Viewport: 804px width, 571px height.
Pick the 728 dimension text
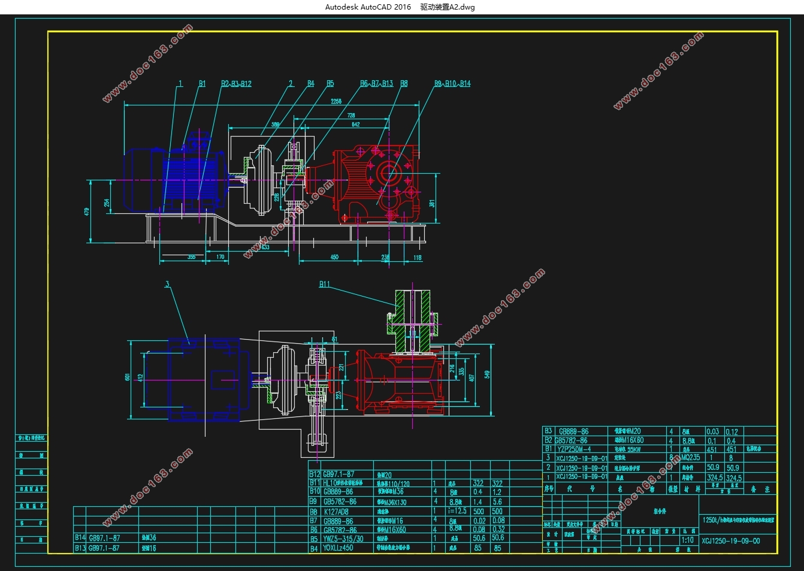point(351,115)
